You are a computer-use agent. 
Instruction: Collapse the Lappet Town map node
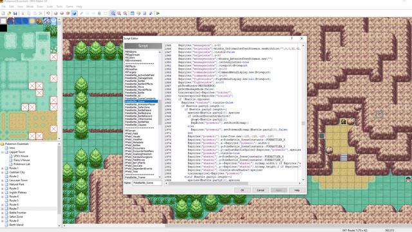point(3,152)
